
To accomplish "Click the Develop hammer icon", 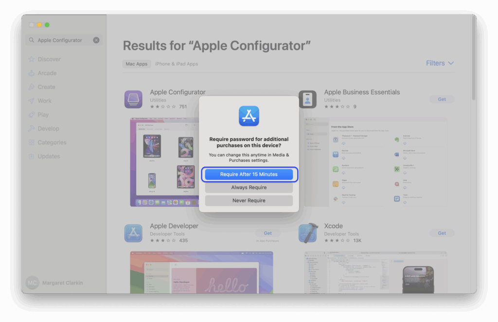I will tap(32, 129).
